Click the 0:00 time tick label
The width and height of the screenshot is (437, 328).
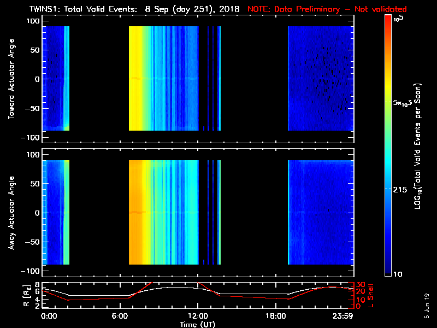(x=48, y=316)
